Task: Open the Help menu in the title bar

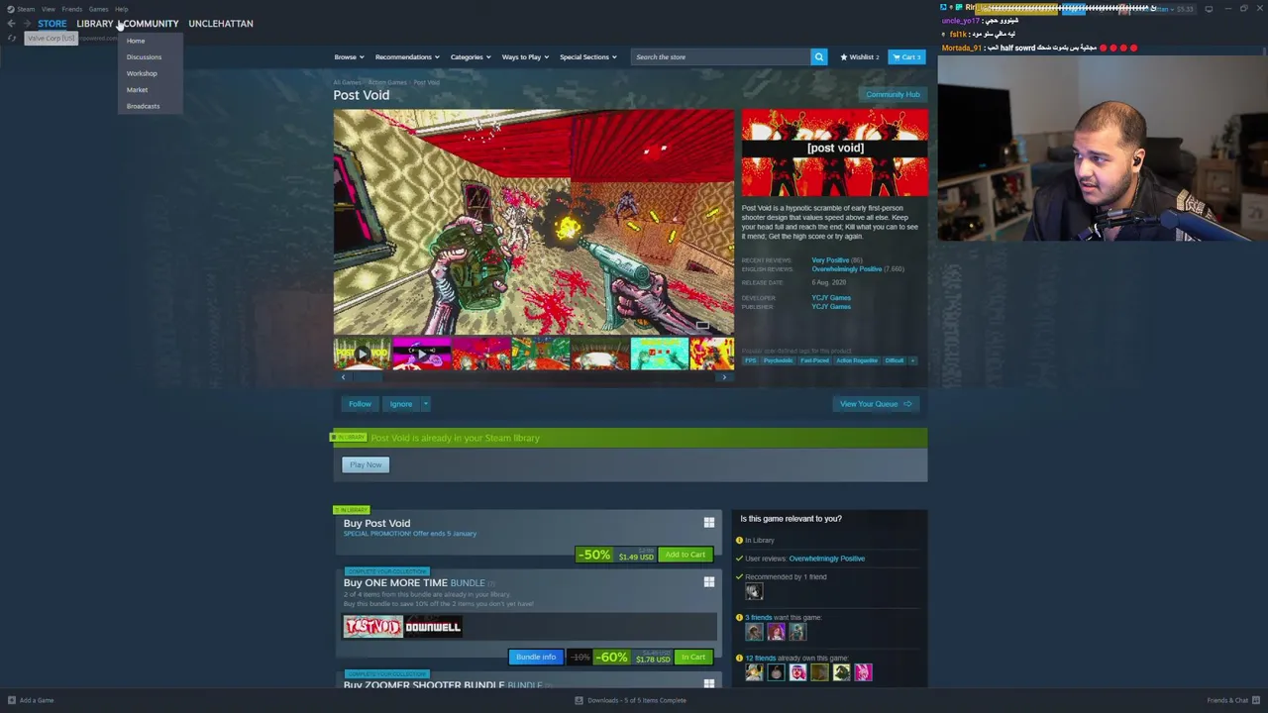Action: tap(121, 9)
